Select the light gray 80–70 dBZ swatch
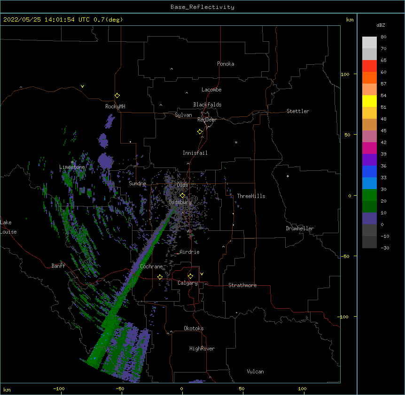 (369, 43)
